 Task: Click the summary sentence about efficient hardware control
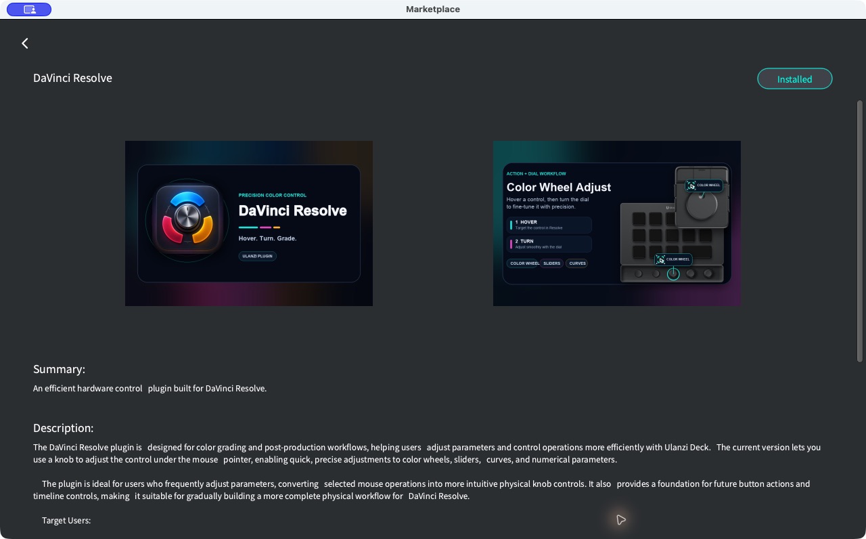click(x=150, y=388)
